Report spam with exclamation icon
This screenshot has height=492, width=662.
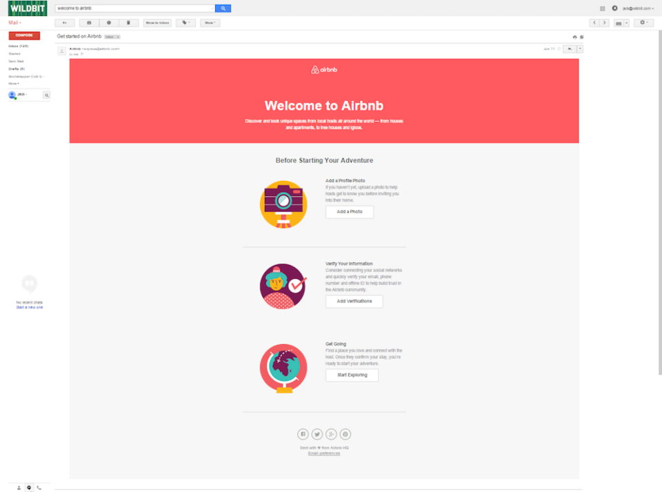109,23
